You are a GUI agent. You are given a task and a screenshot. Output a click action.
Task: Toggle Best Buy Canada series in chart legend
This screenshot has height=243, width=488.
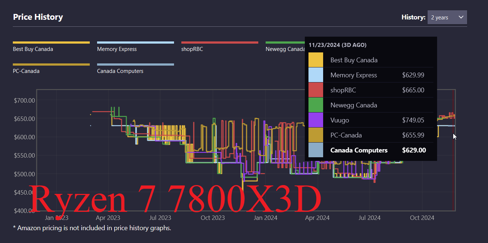coord(33,49)
